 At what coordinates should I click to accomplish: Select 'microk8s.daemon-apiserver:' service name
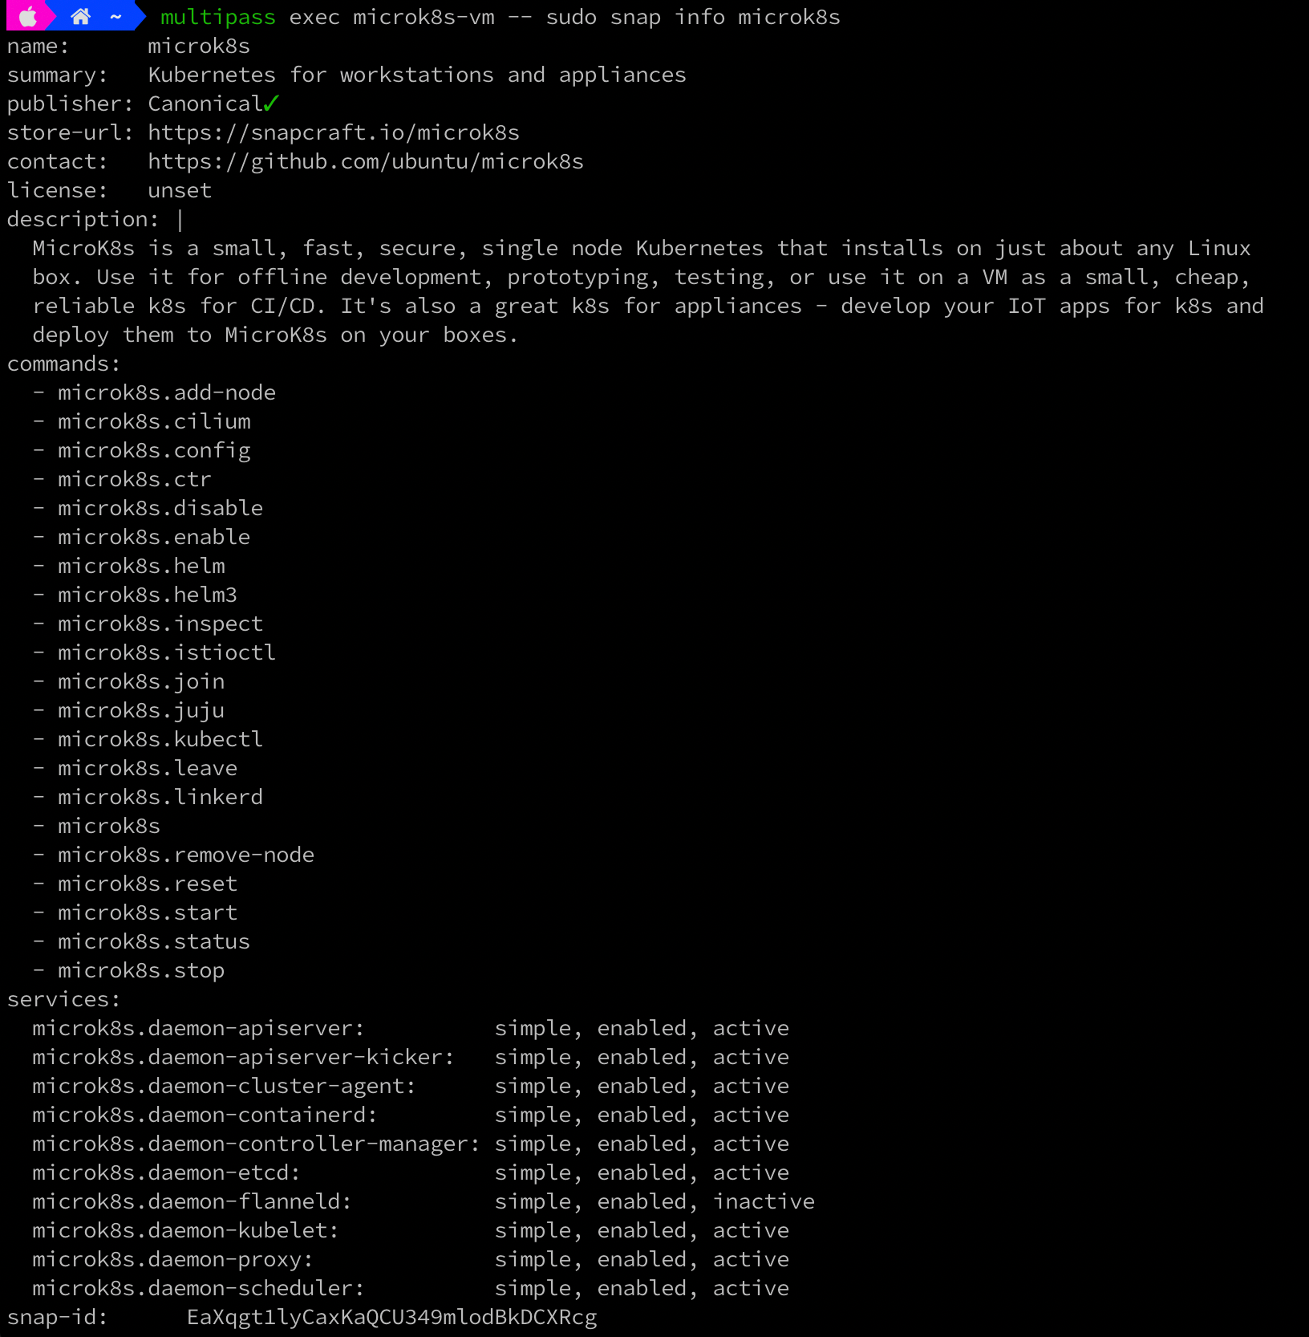click(199, 1028)
